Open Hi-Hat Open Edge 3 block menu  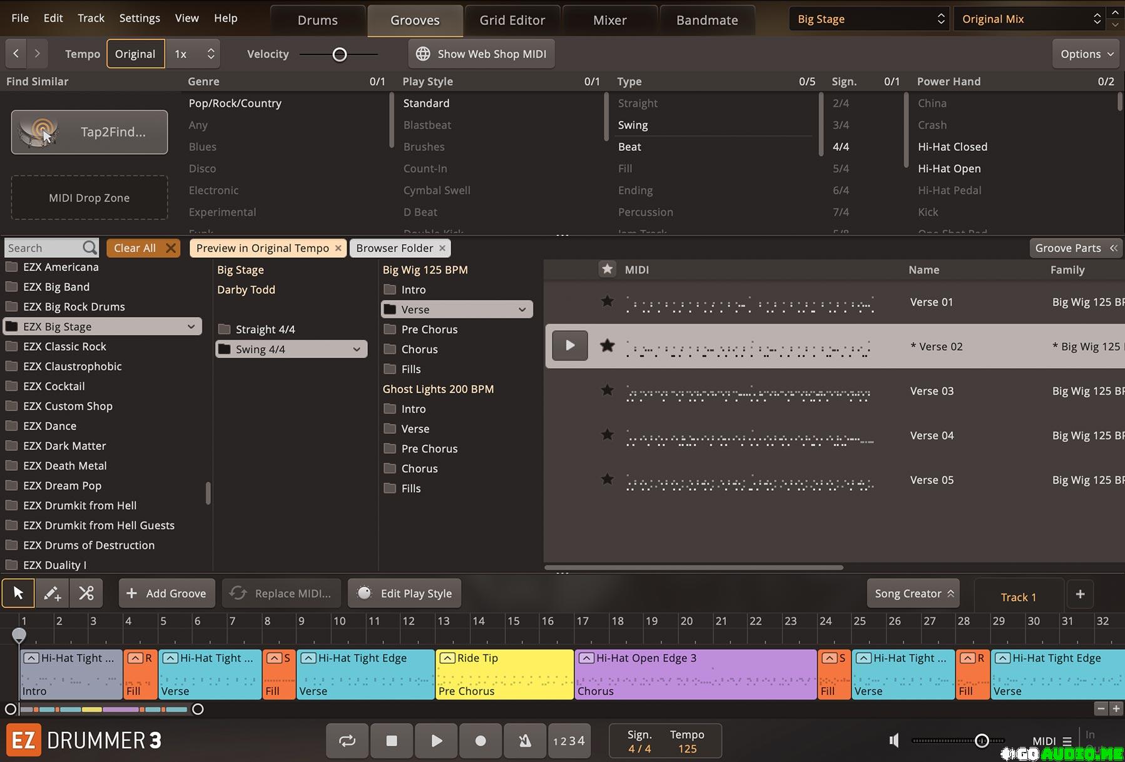(x=586, y=658)
